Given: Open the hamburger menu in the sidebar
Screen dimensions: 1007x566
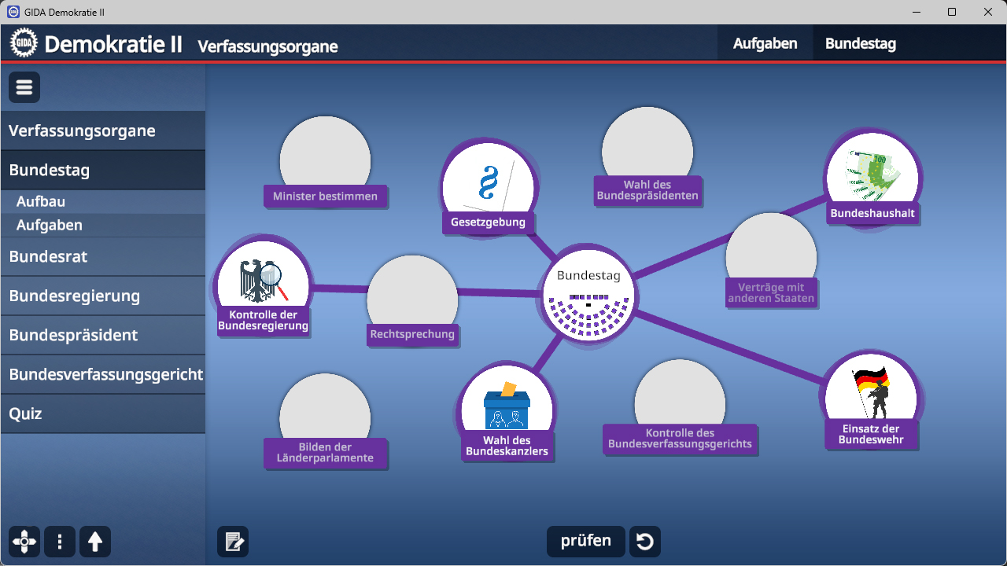Looking at the screenshot, I should pos(24,86).
